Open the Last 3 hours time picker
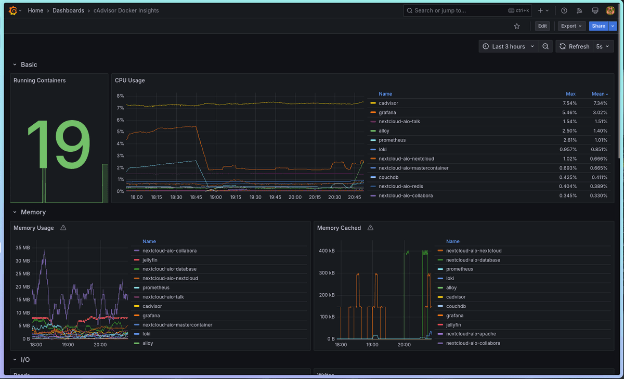The height and width of the screenshot is (379, 624). (x=508, y=46)
